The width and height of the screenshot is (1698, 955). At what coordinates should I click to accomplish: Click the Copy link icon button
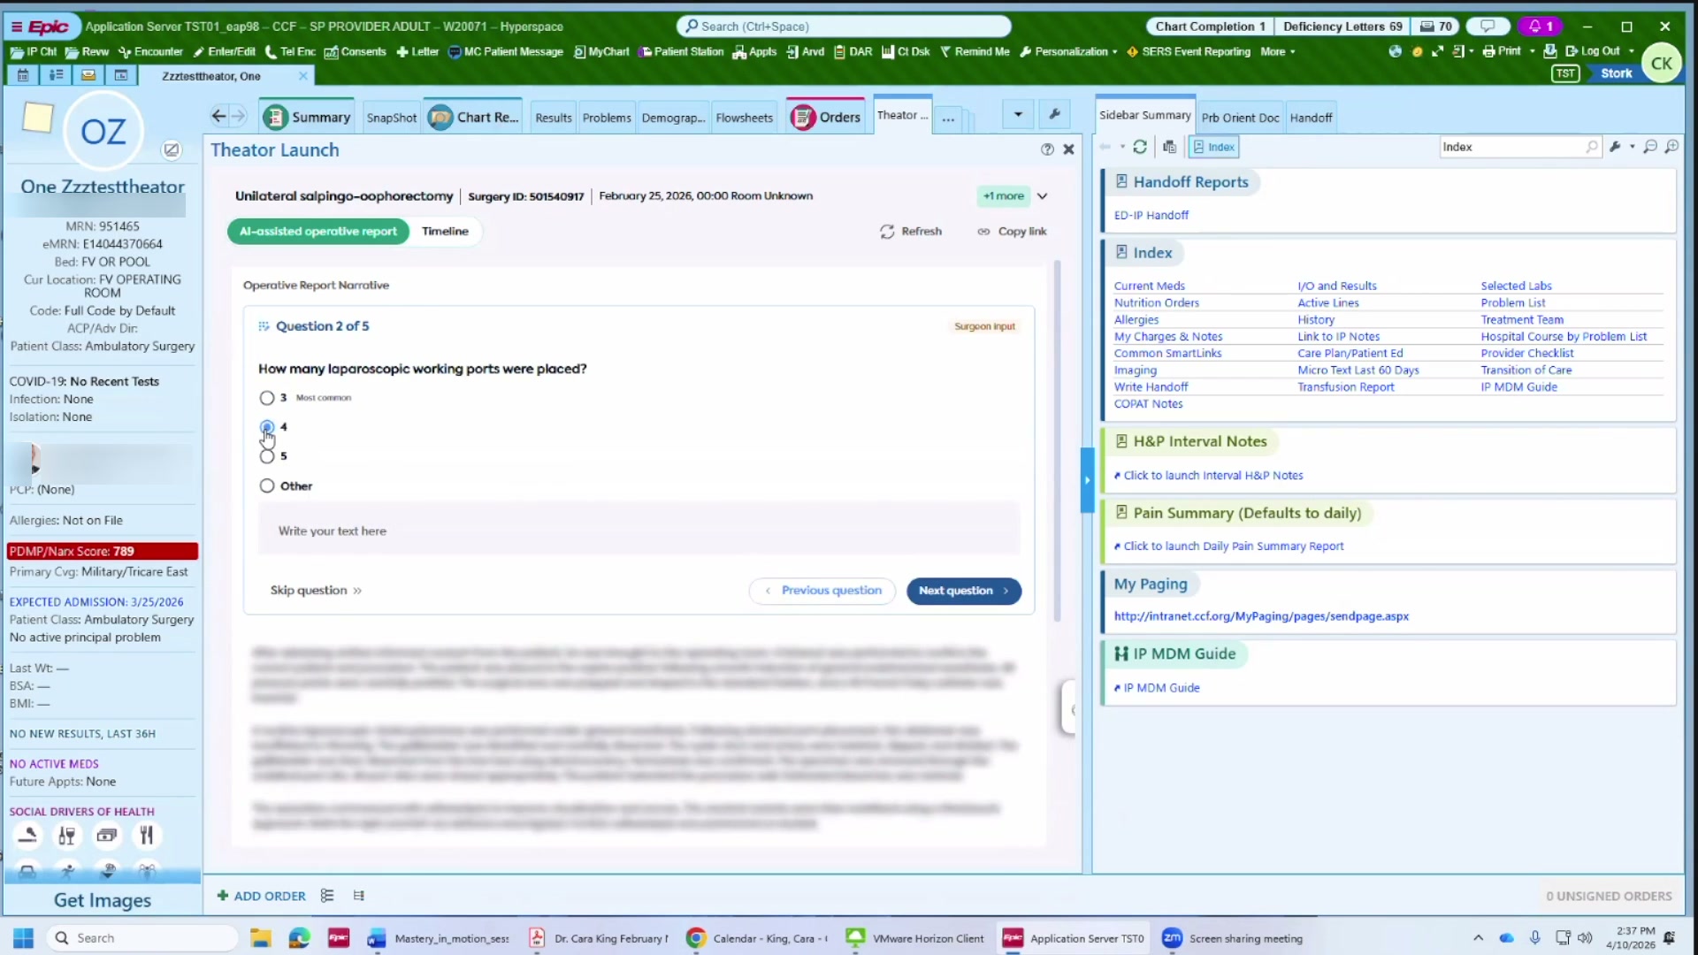pyautogui.click(x=983, y=232)
